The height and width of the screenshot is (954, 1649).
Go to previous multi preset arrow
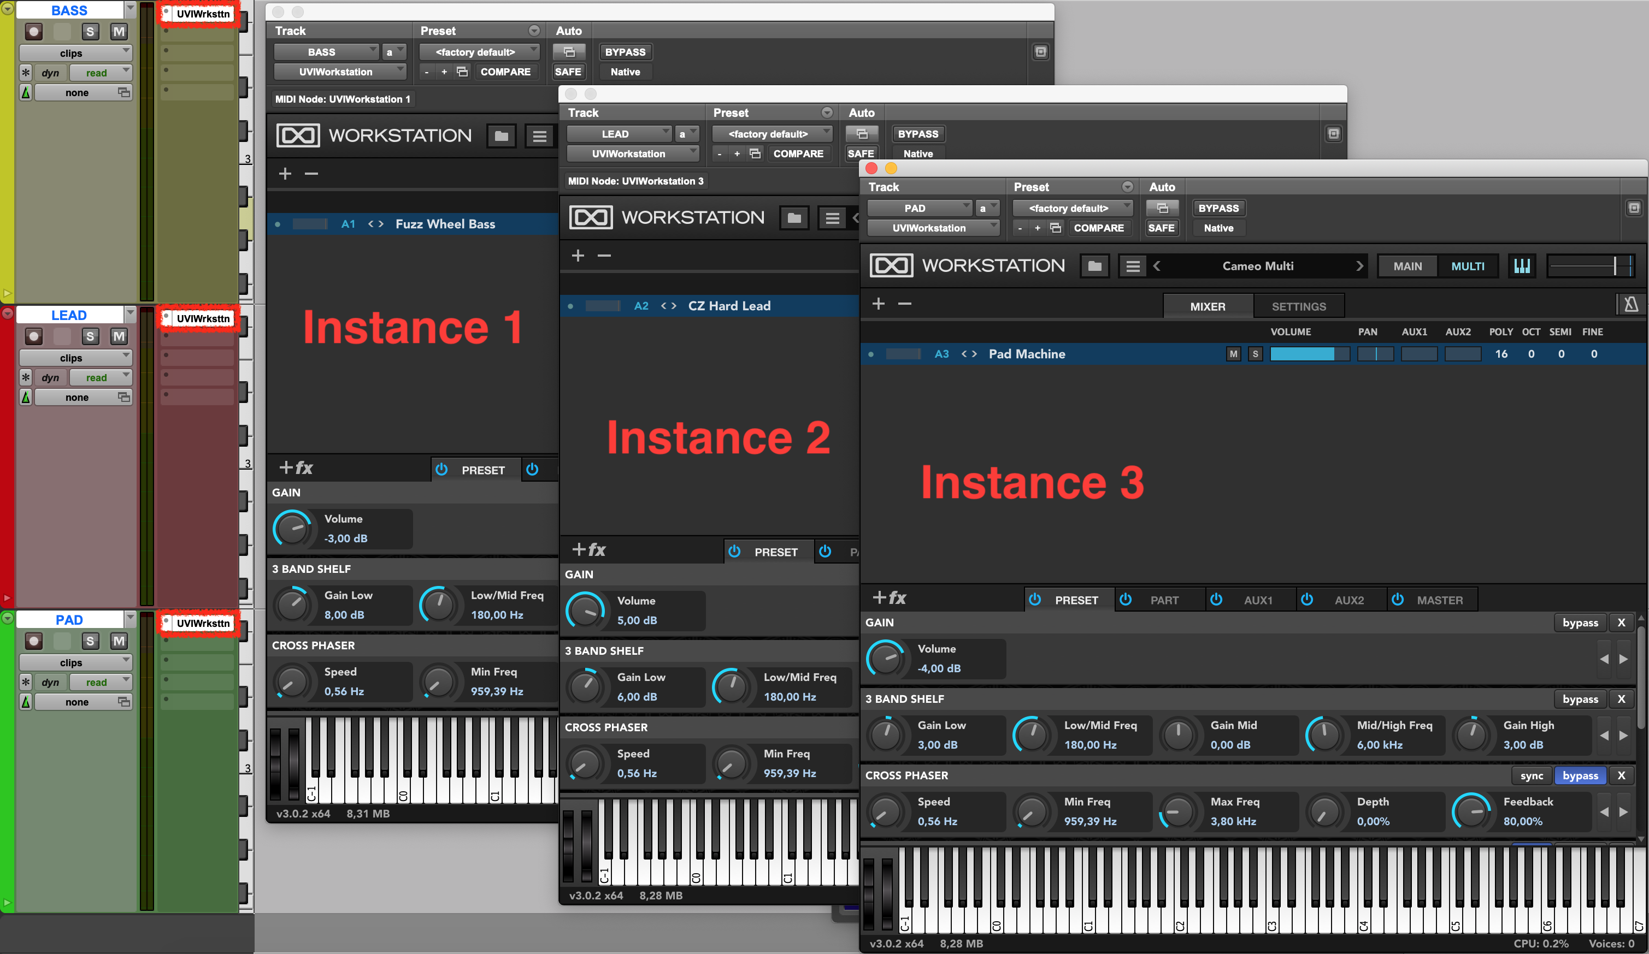point(1156,266)
